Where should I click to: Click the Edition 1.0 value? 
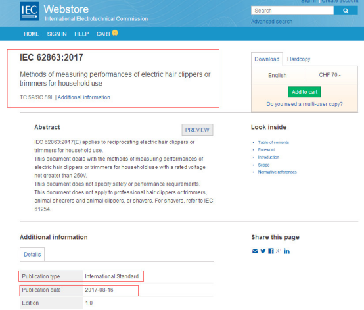pos(89,303)
